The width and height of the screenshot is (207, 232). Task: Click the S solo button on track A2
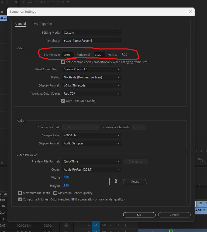[x=118, y=225]
